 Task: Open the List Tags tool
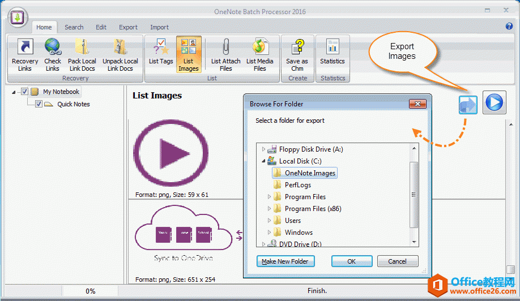coord(161,51)
